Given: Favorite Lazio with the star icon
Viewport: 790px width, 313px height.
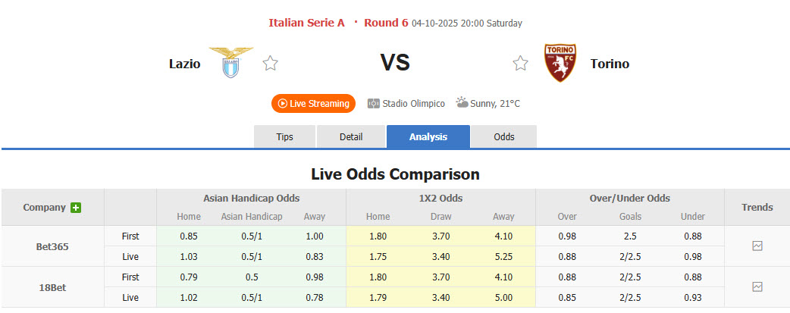Looking at the screenshot, I should click(270, 64).
